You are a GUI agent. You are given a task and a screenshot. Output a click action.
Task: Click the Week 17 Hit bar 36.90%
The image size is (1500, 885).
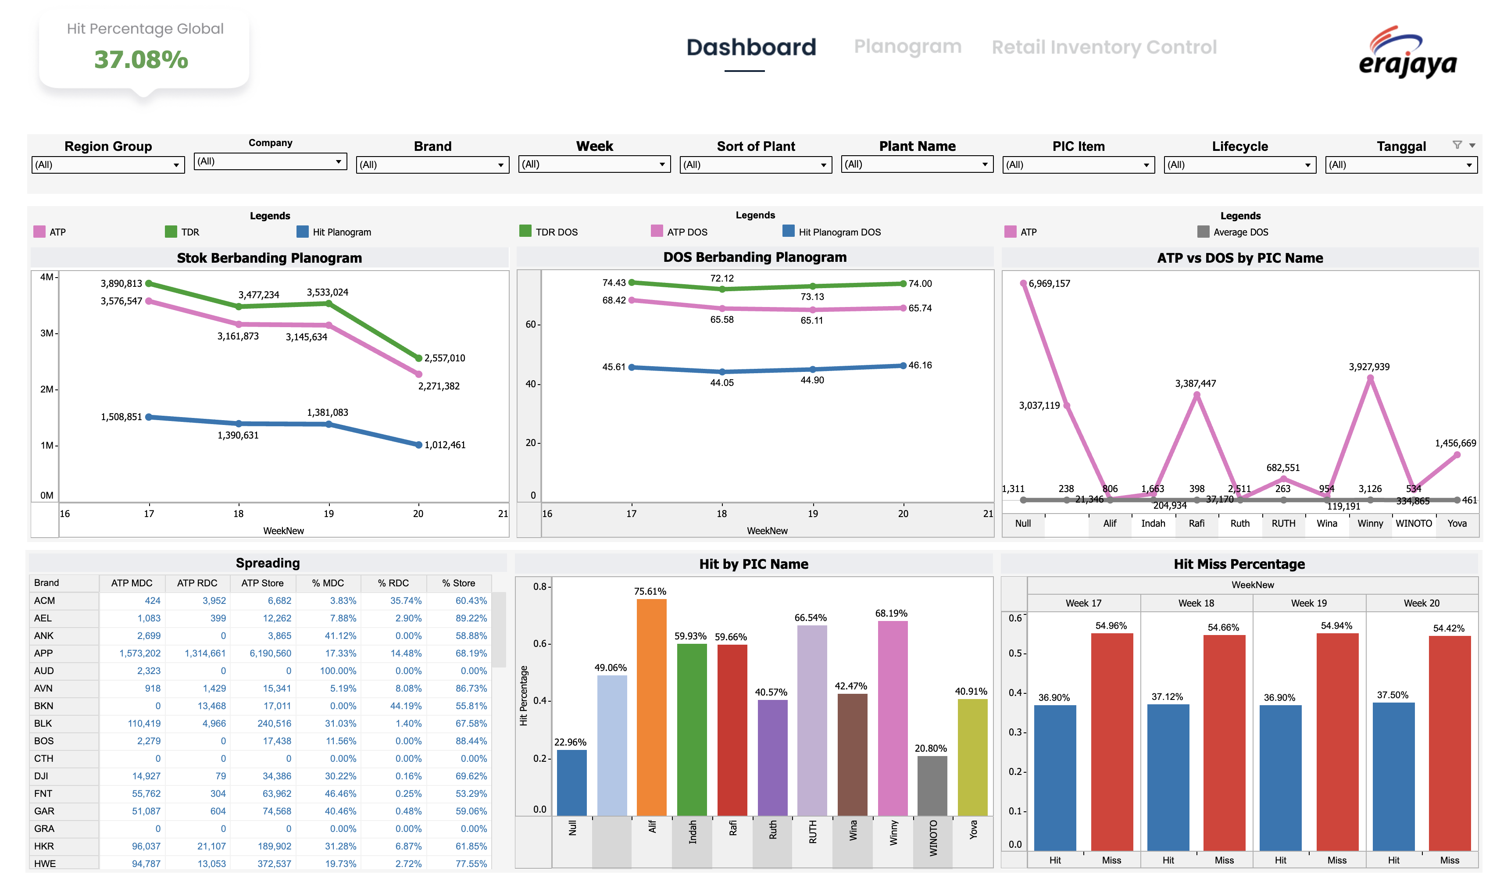(1055, 778)
